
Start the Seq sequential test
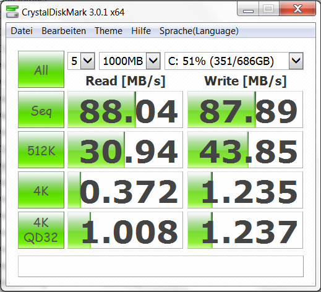pos(41,109)
